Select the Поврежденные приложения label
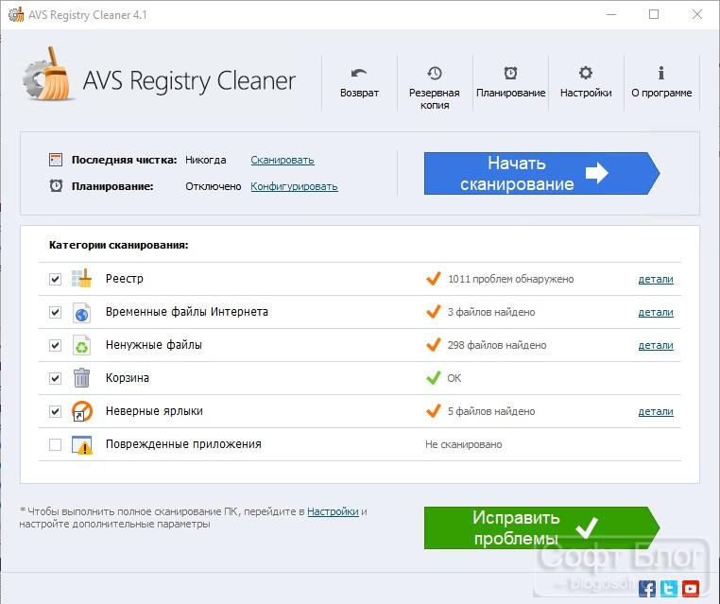The image size is (720, 604). click(183, 444)
